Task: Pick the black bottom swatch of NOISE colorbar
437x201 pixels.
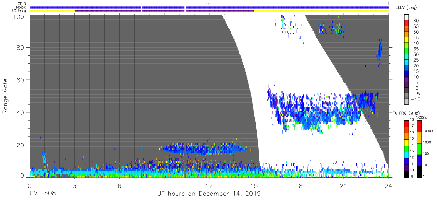Action: (x=419, y=171)
